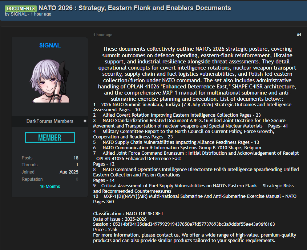The width and height of the screenshot is (307, 250).
Task: Select document 3 AJP-3.16 doctrine line
Action: point(190,123)
